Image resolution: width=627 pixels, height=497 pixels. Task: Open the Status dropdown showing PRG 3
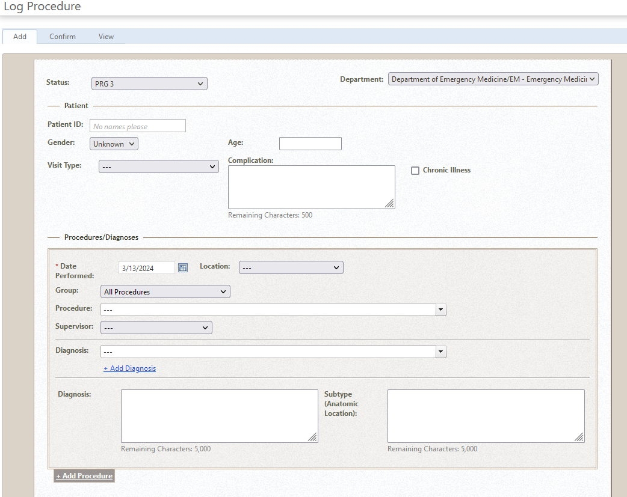click(x=149, y=84)
